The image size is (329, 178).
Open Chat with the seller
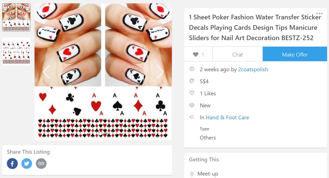pos(237,55)
